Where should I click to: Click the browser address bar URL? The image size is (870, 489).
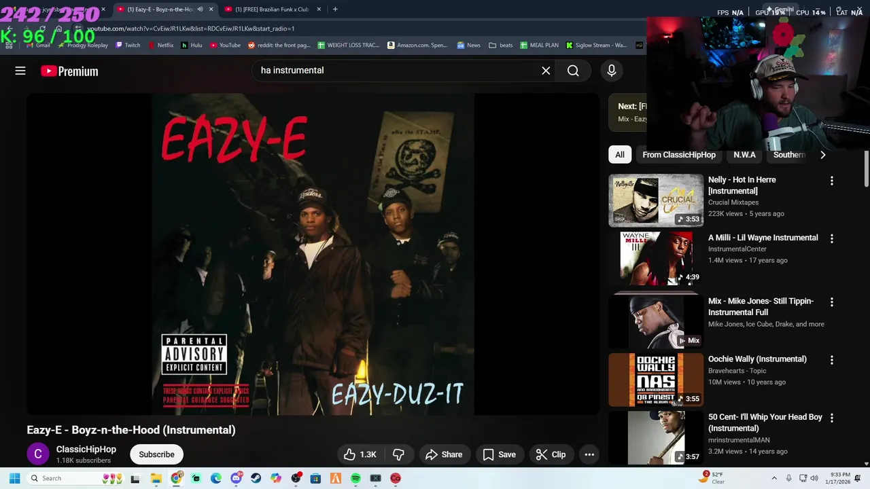click(x=192, y=29)
